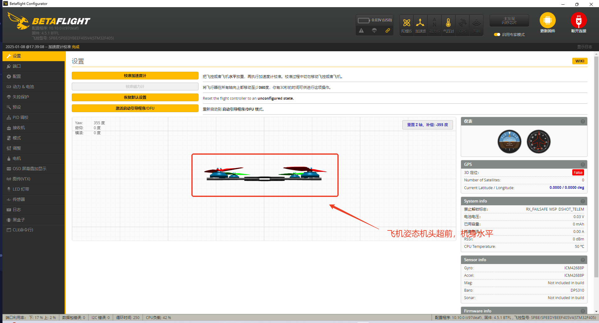Click the OSD 屏幕叠加显示 tab icon
This screenshot has height=323, width=599.
[x=9, y=169]
